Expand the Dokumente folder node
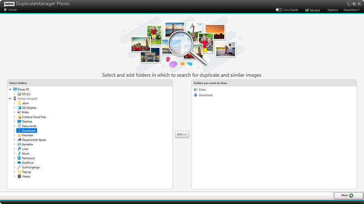This screenshot has height=204, width=364. [x=15, y=126]
